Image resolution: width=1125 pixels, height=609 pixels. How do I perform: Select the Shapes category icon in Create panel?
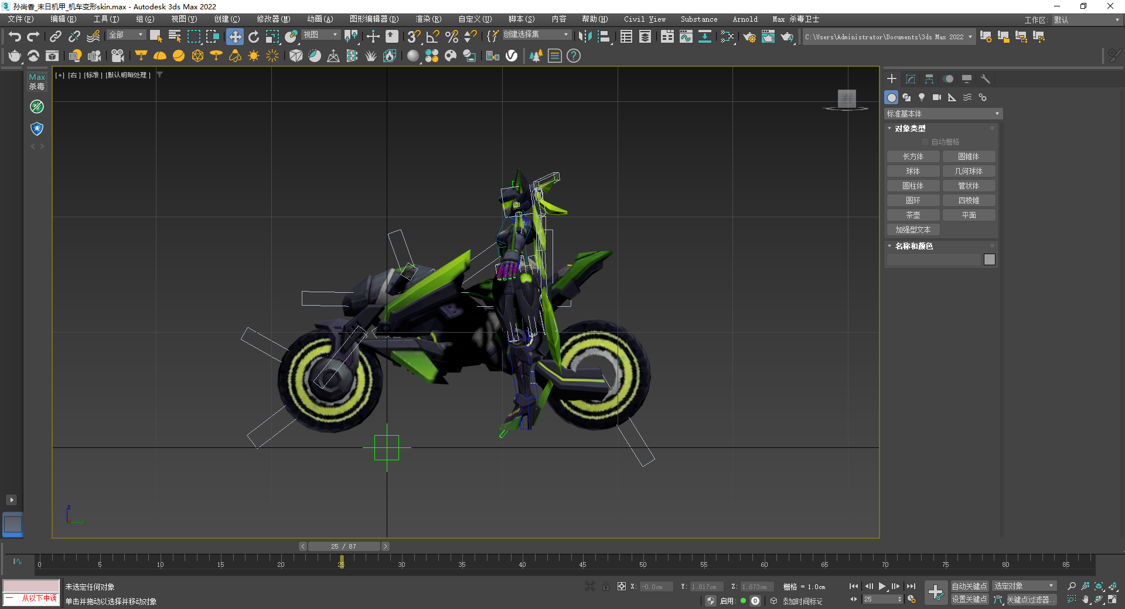(907, 97)
